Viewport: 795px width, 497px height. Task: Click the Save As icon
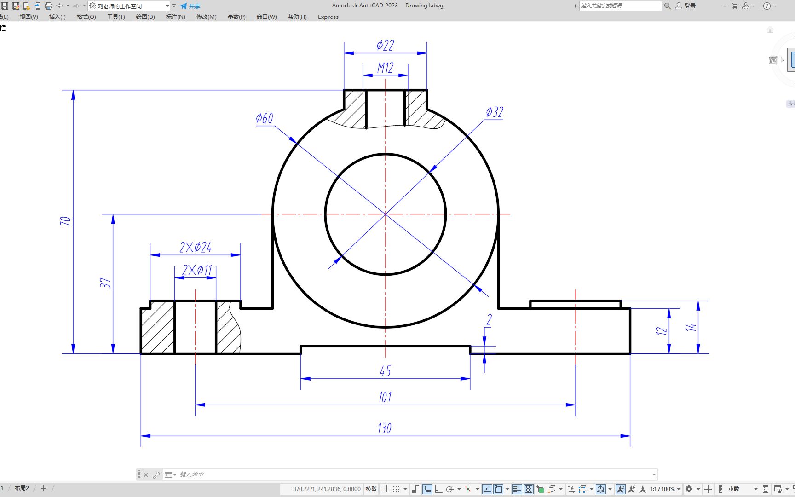(16, 6)
